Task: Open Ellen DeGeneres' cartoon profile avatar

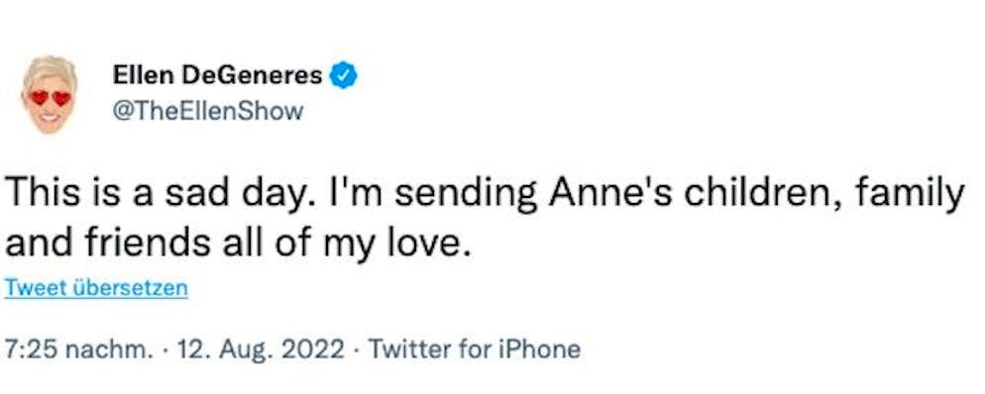Action: [50, 95]
